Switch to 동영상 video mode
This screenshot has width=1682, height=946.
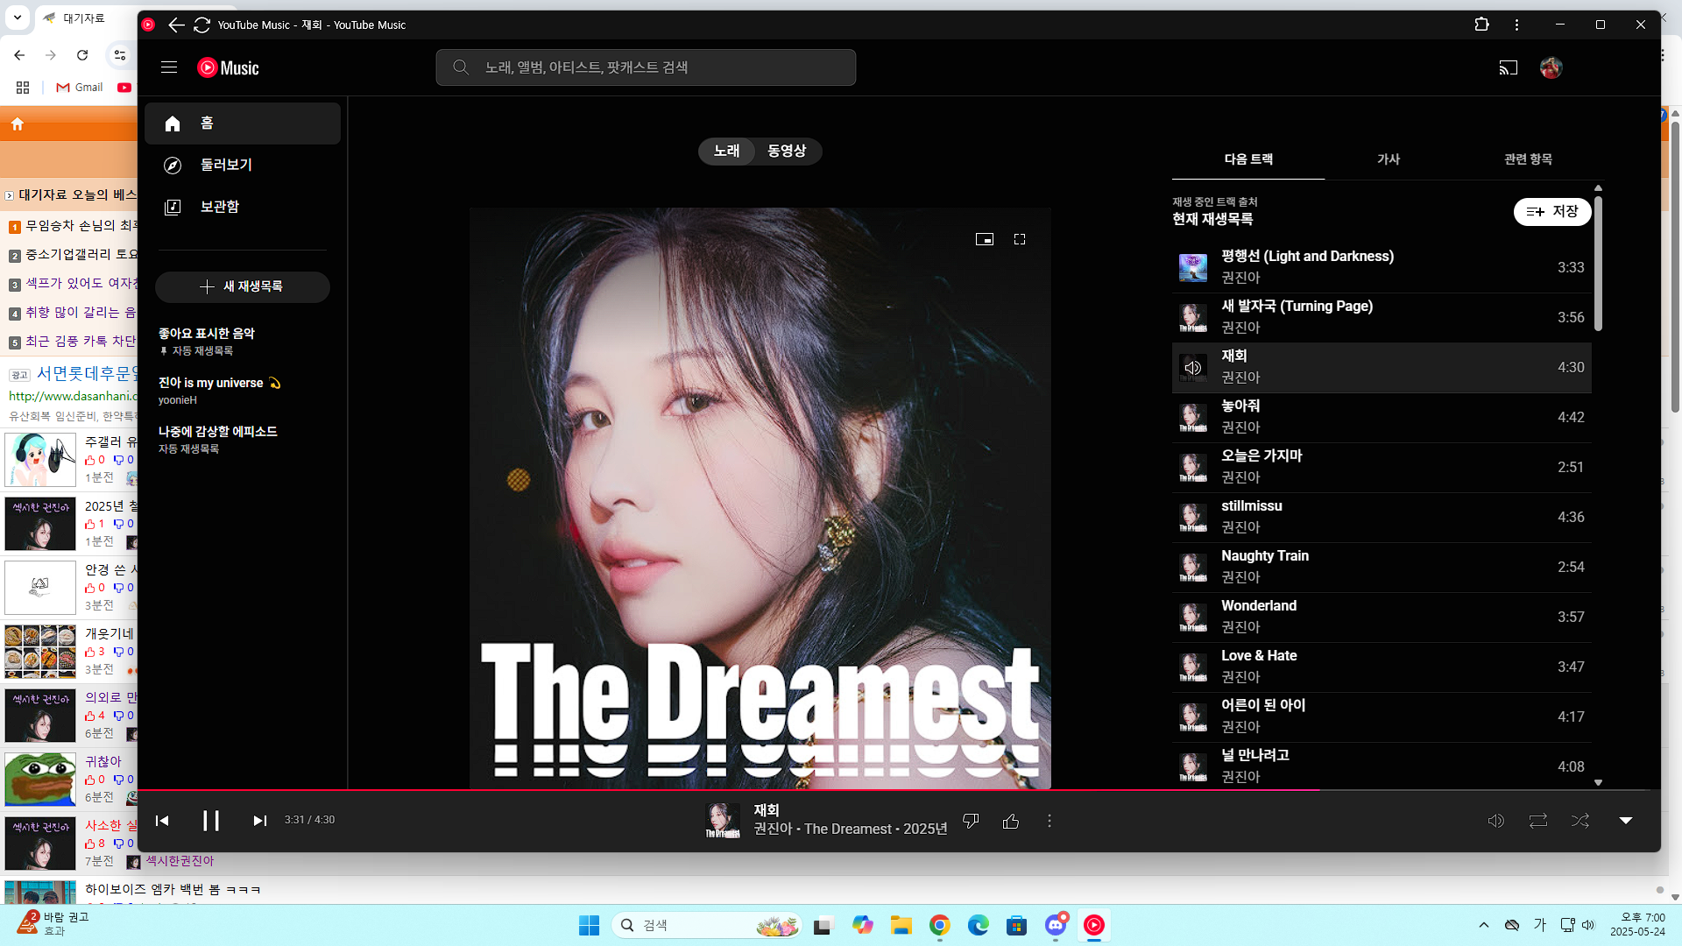(787, 151)
